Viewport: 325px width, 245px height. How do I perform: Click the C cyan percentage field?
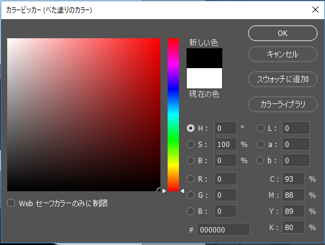293,179
